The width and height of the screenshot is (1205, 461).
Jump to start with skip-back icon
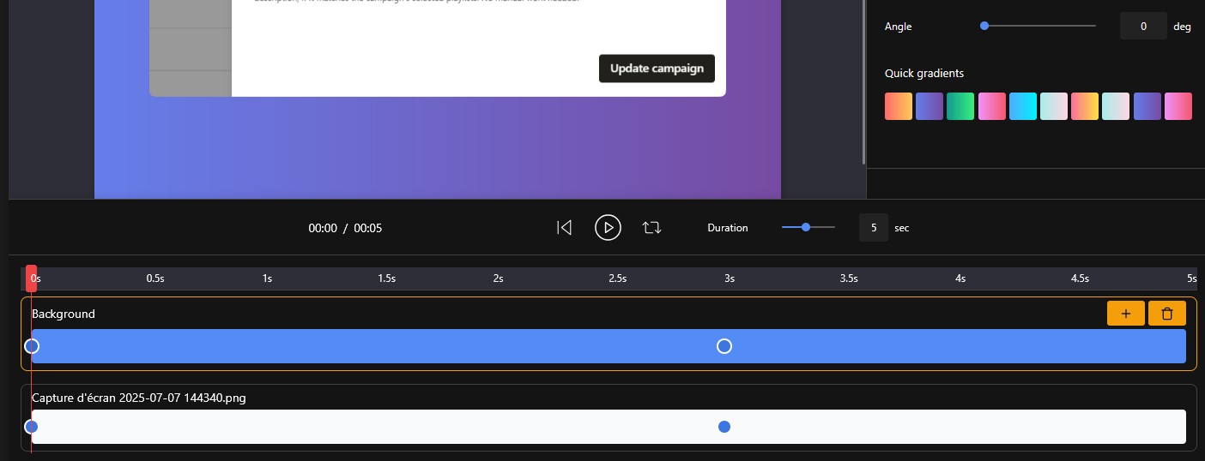click(564, 228)
